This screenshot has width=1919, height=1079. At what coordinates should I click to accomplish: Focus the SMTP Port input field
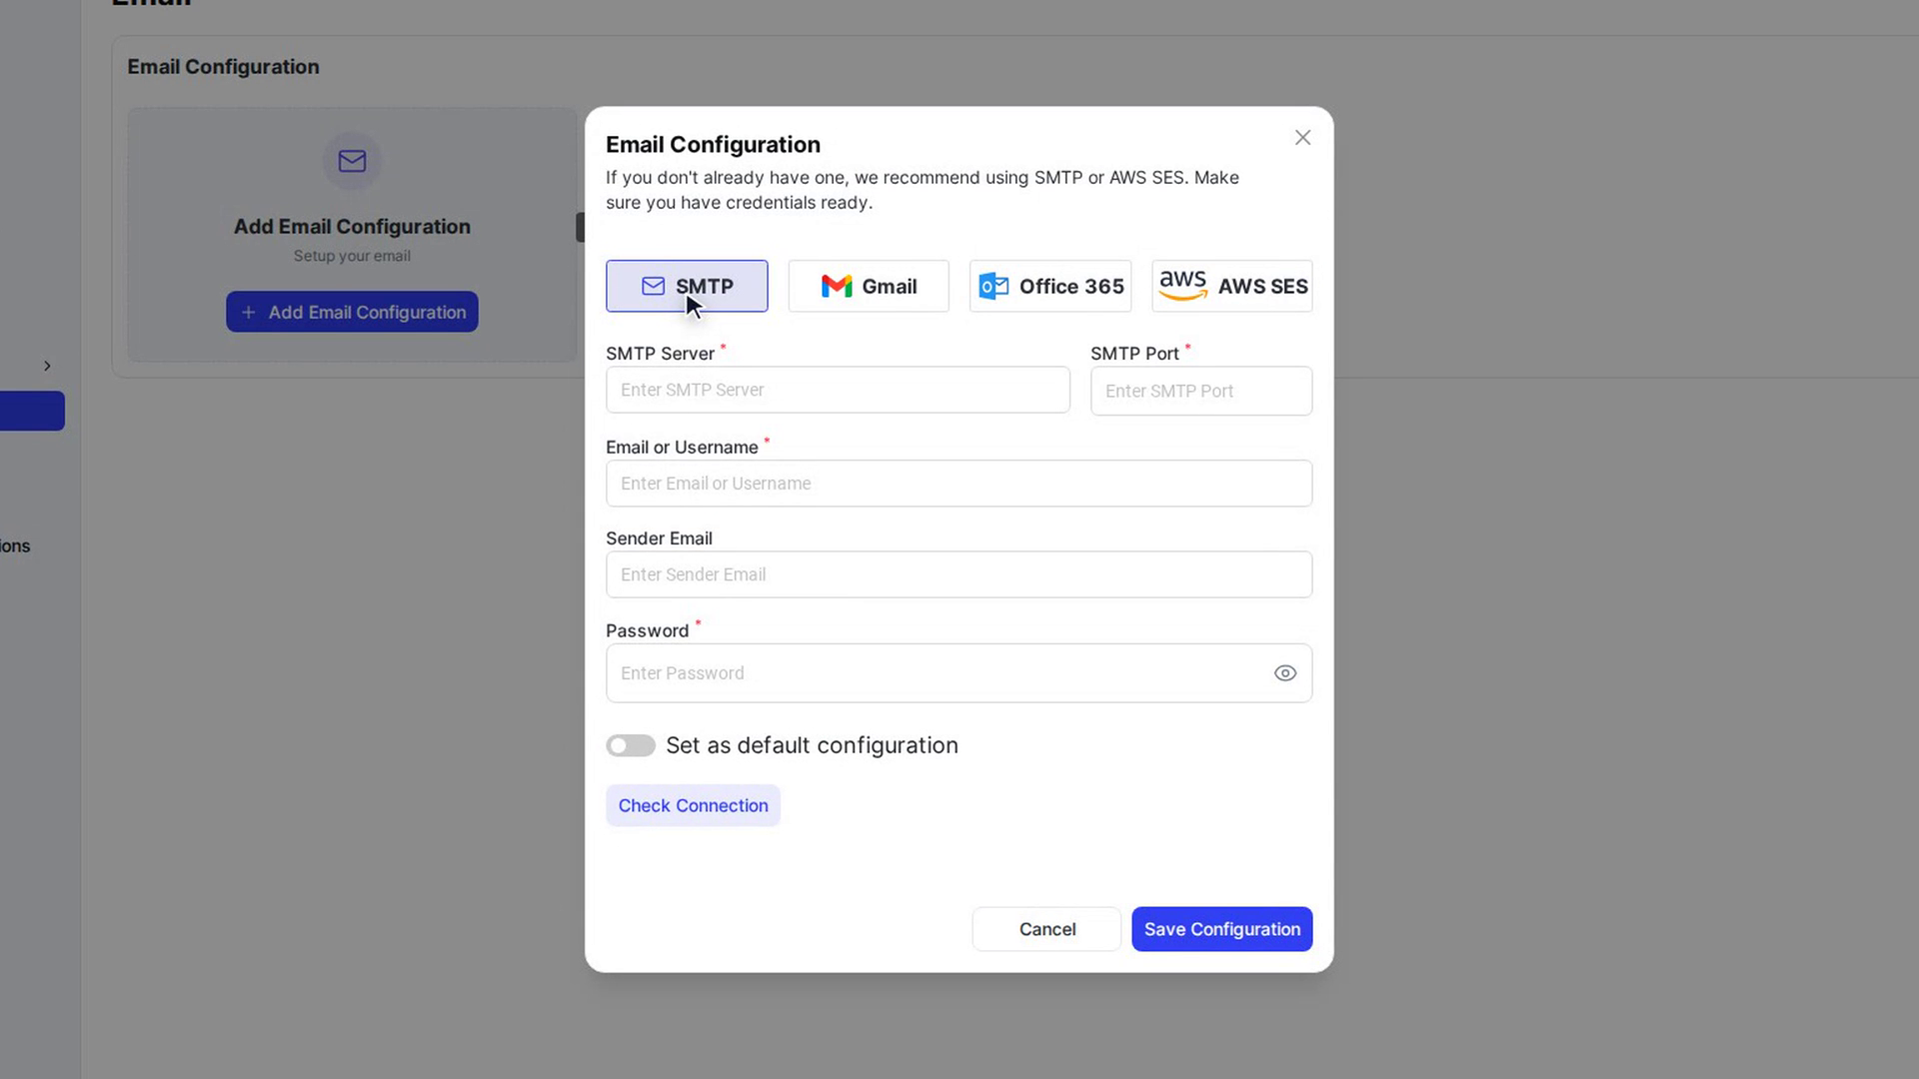pyautogui.click(x=1201, y=391)
